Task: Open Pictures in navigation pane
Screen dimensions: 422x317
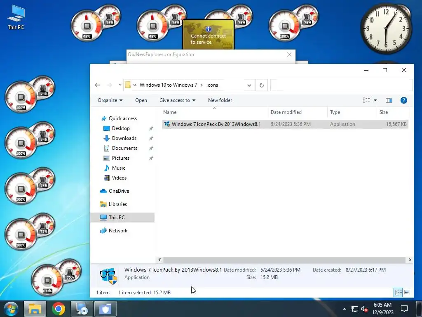Action: pyautogui.click(x=121, y=158)
